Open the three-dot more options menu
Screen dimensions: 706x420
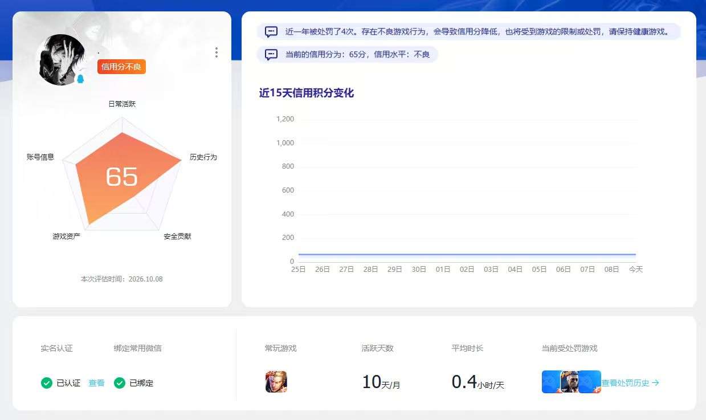click(216, 52)
